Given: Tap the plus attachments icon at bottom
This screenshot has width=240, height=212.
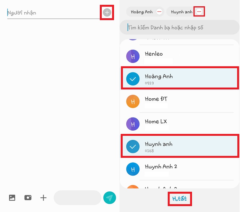Looking at the screenshot, I should click(x=43, y=198).
